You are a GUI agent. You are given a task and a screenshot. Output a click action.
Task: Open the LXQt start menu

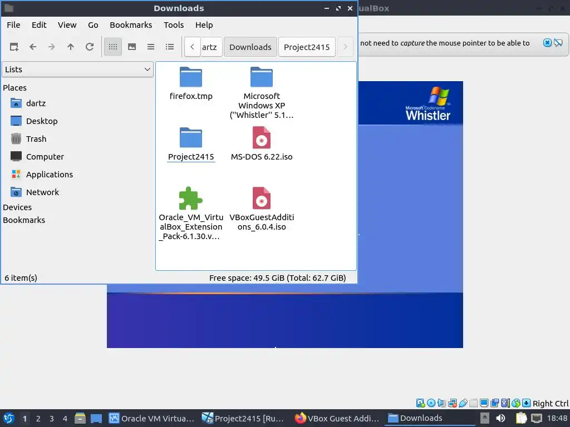(9, 418)
